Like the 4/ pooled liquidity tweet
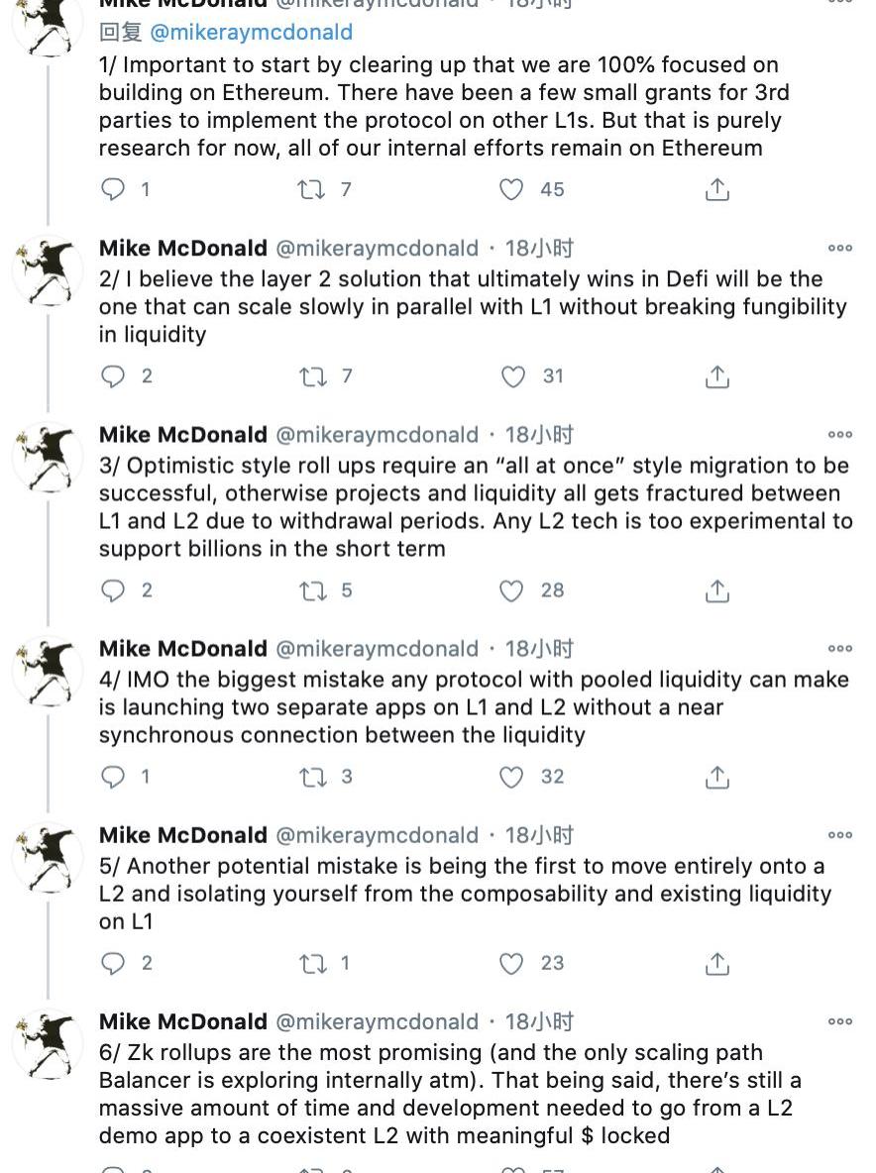 (511, 778)
